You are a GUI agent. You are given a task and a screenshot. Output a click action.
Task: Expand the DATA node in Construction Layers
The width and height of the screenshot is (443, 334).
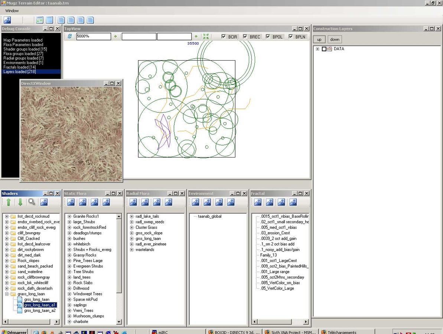(317, 49)
